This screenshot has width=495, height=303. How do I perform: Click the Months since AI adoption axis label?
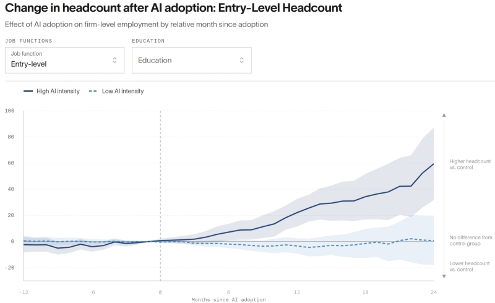(x=228, y=299)
